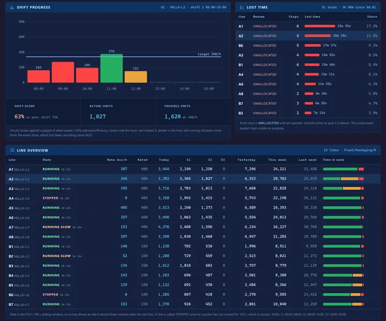Click the Reason column header

pyautogui.click(x=259, y=17)
